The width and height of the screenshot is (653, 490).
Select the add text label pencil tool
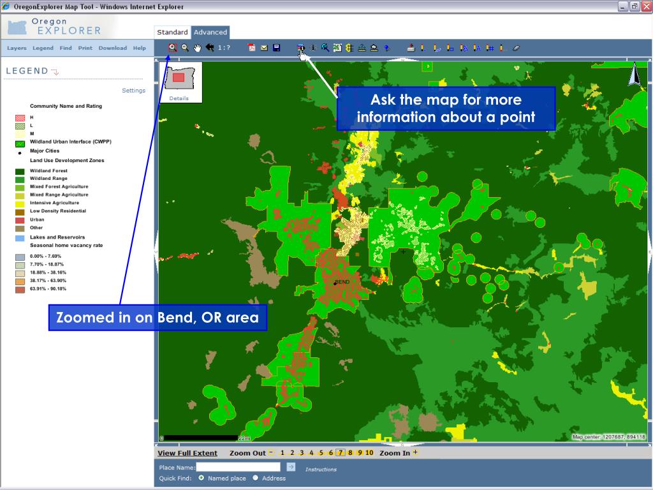476,48
